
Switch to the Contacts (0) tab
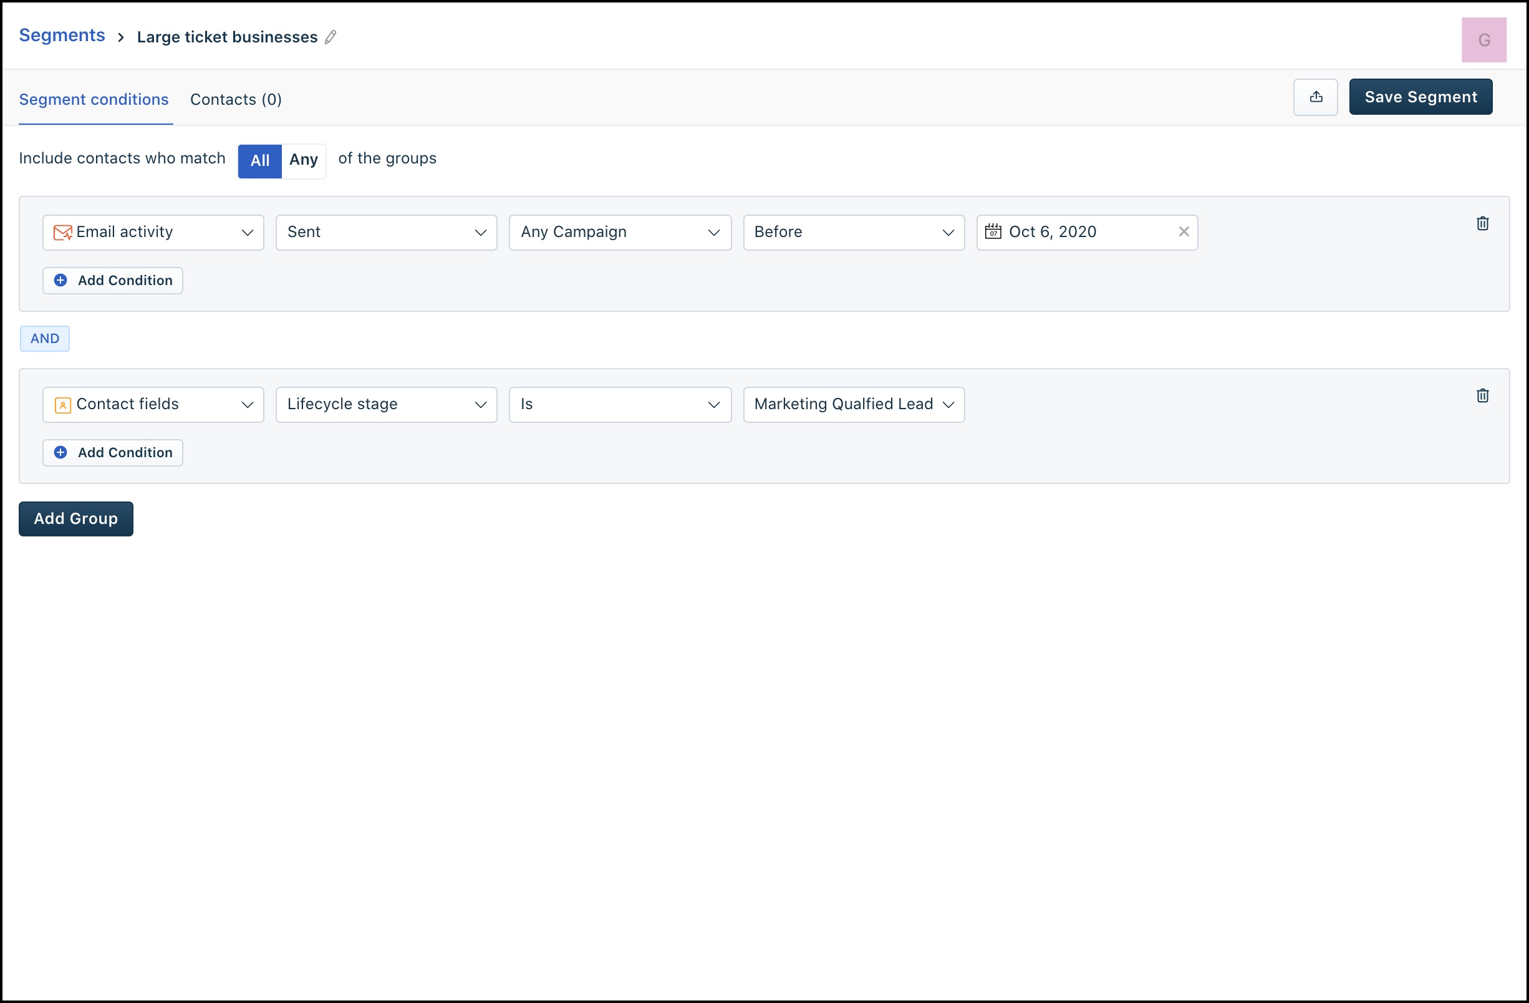tap(236, 100)
